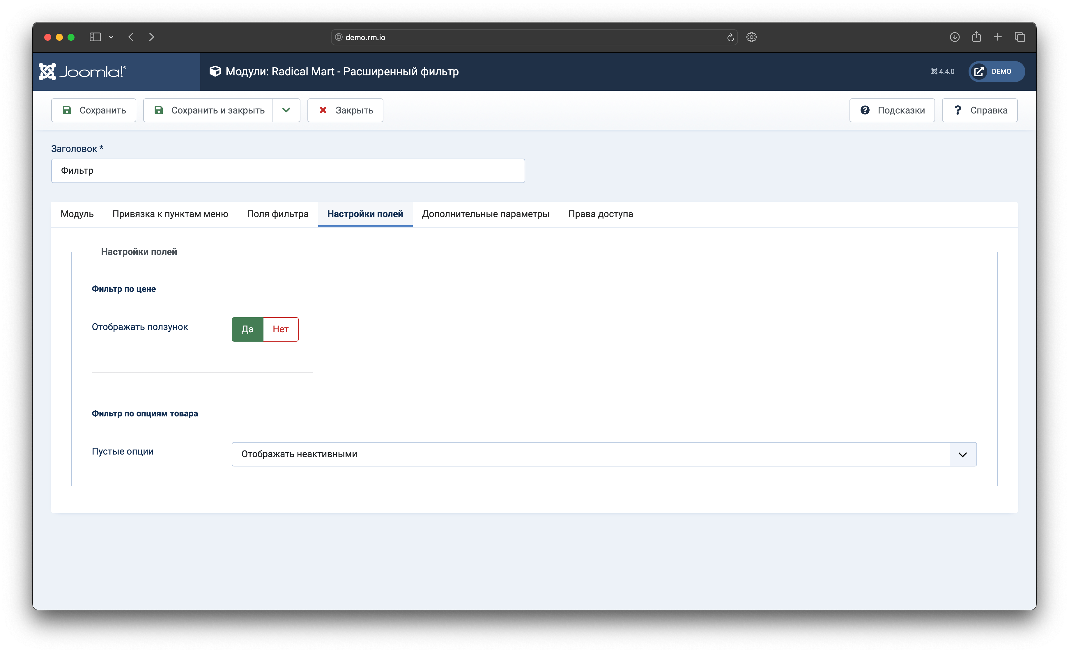The height and width of the screenshot is (653, 1069).
Task: Switch to the Модуль tab
Action: pos(77,214)
